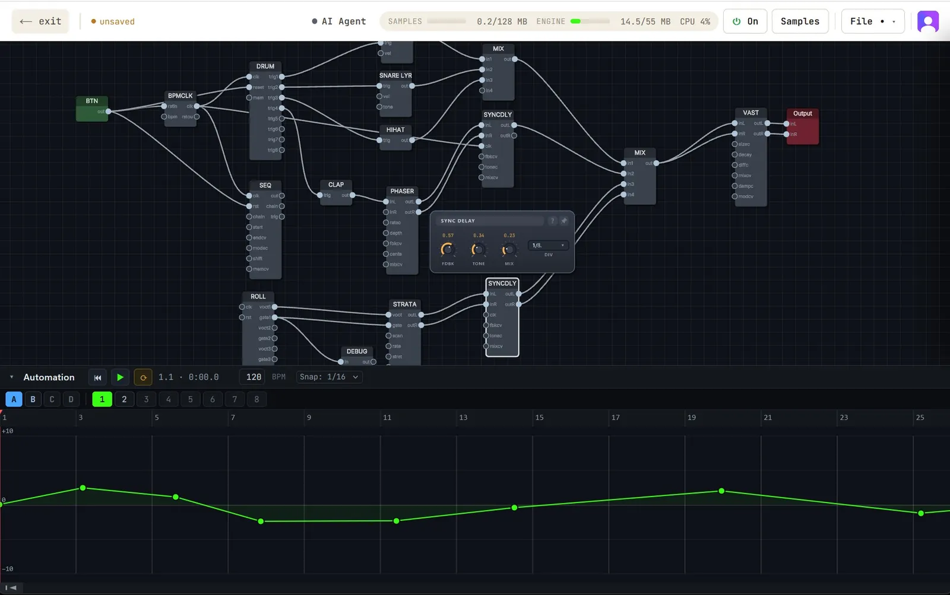Select the DRUM node title
This screenshot has height=595, width=950.
click(x=265, y=66)
